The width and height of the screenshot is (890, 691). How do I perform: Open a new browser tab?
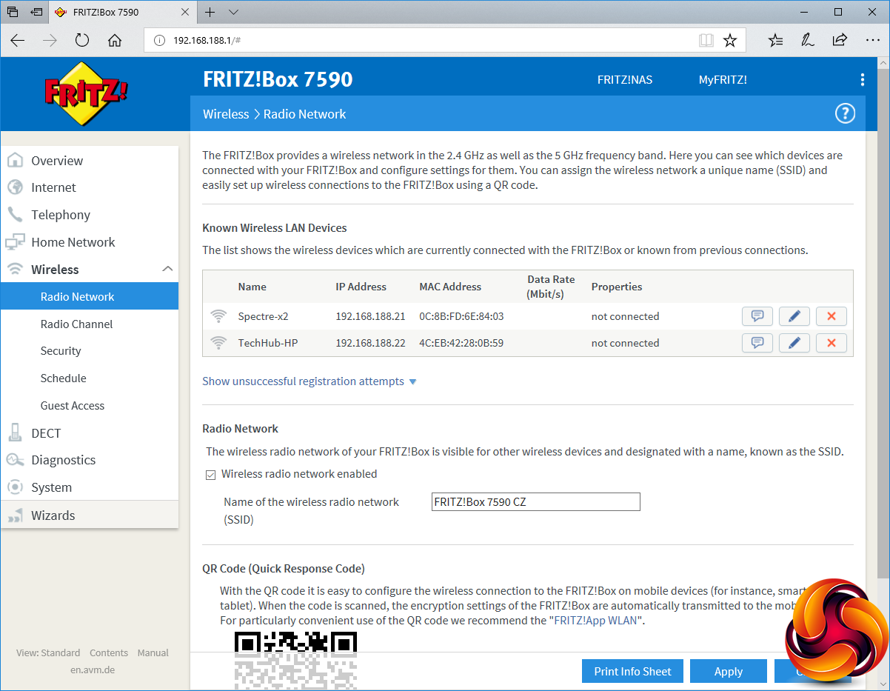point(210,12)
